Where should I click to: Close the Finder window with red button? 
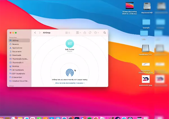pyautogui.click(x=10, y=33)
